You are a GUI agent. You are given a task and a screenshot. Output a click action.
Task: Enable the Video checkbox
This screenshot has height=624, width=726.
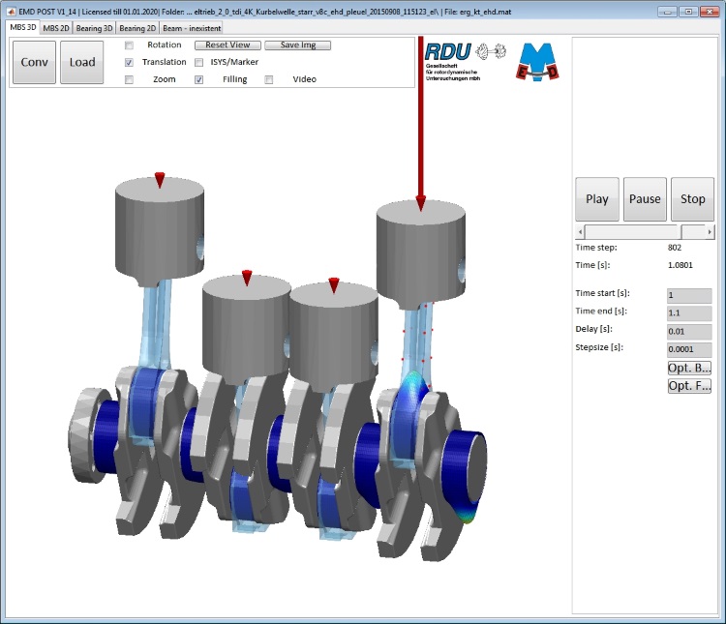pos(269,79)
